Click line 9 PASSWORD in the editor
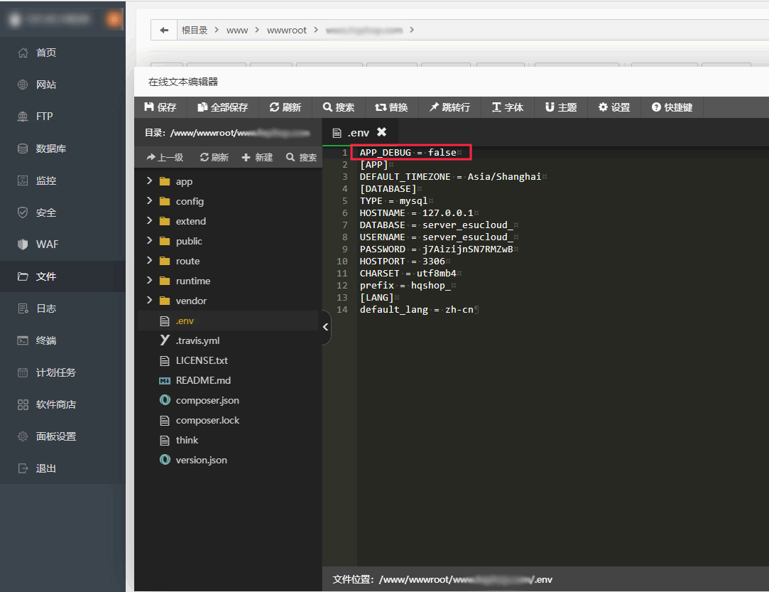 tap(437, 249)
